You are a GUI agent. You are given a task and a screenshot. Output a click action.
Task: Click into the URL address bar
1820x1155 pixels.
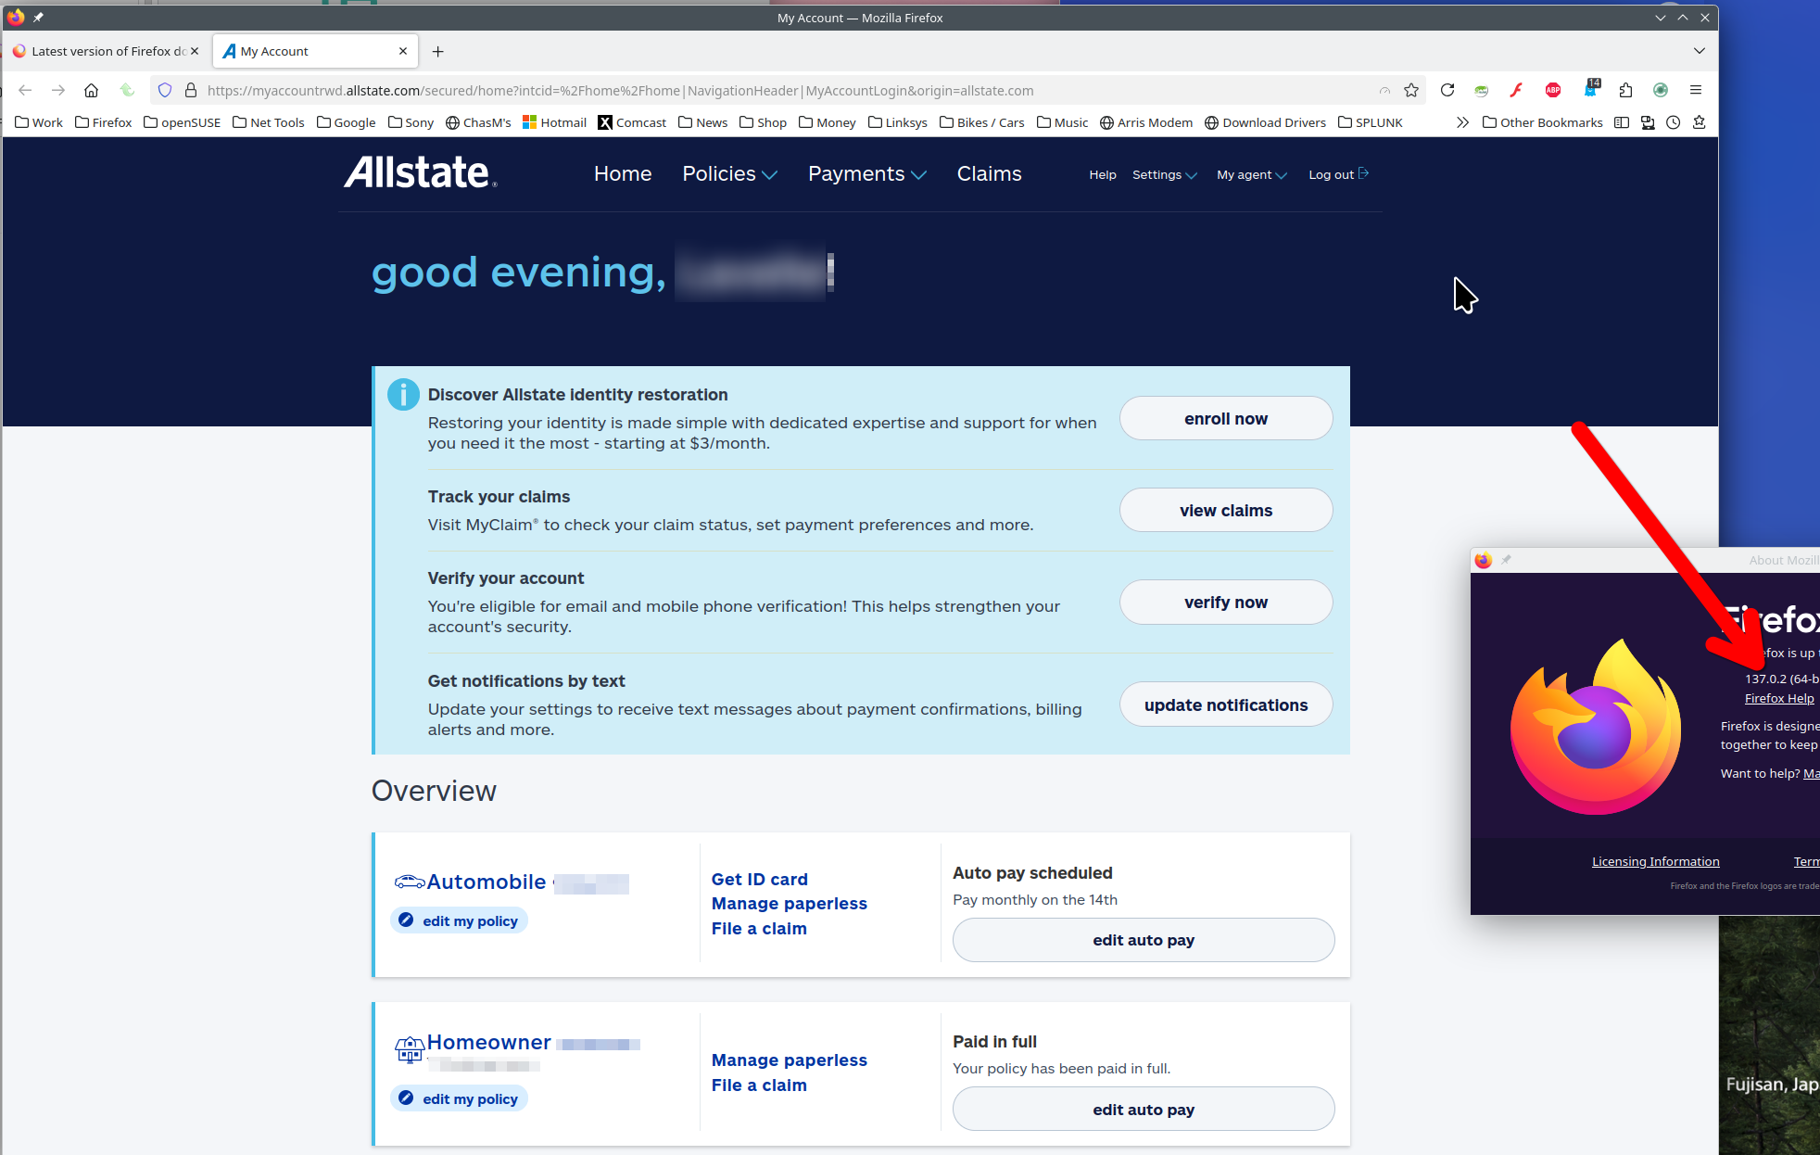(788, 90)
